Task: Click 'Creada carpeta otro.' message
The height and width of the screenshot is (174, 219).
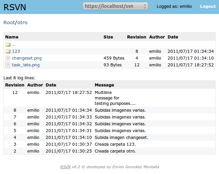Action: 115,151
